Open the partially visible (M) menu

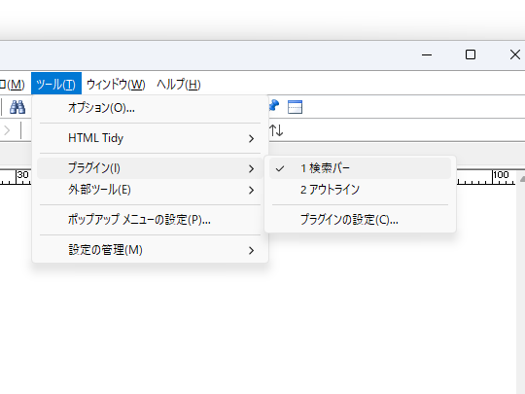13,84
